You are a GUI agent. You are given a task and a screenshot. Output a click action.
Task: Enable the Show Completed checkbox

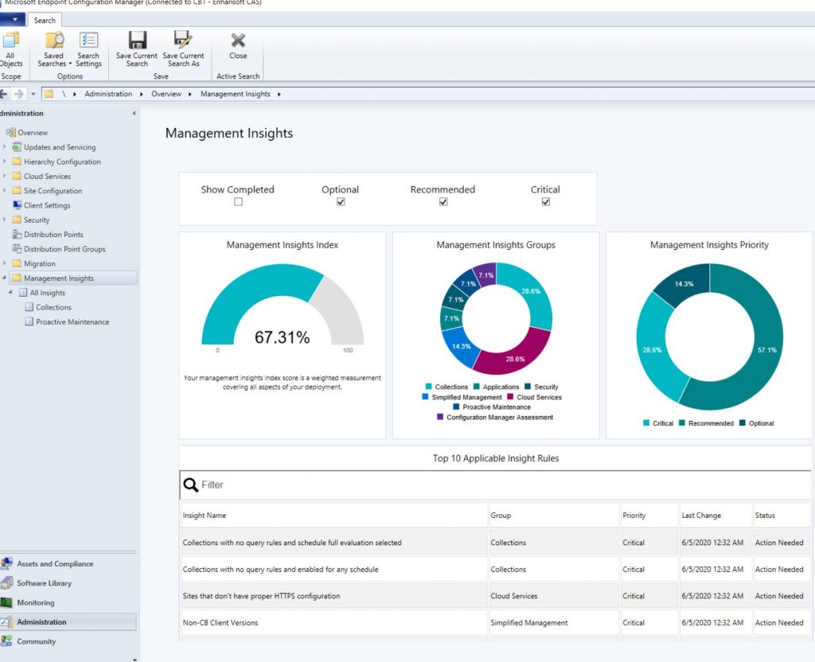237,201
